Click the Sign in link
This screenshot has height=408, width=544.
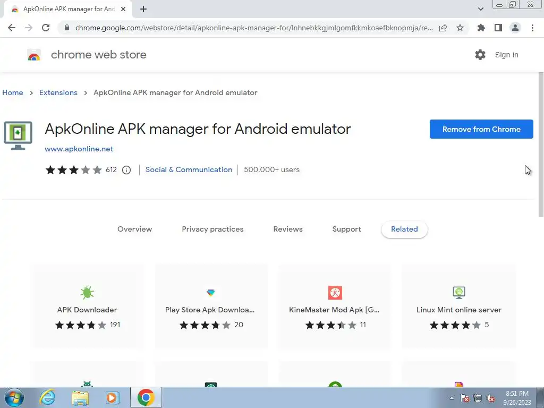click(506, 55)
